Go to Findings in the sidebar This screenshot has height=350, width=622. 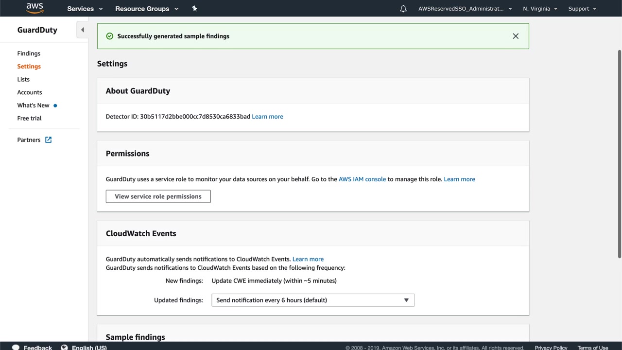coord(29,53)
